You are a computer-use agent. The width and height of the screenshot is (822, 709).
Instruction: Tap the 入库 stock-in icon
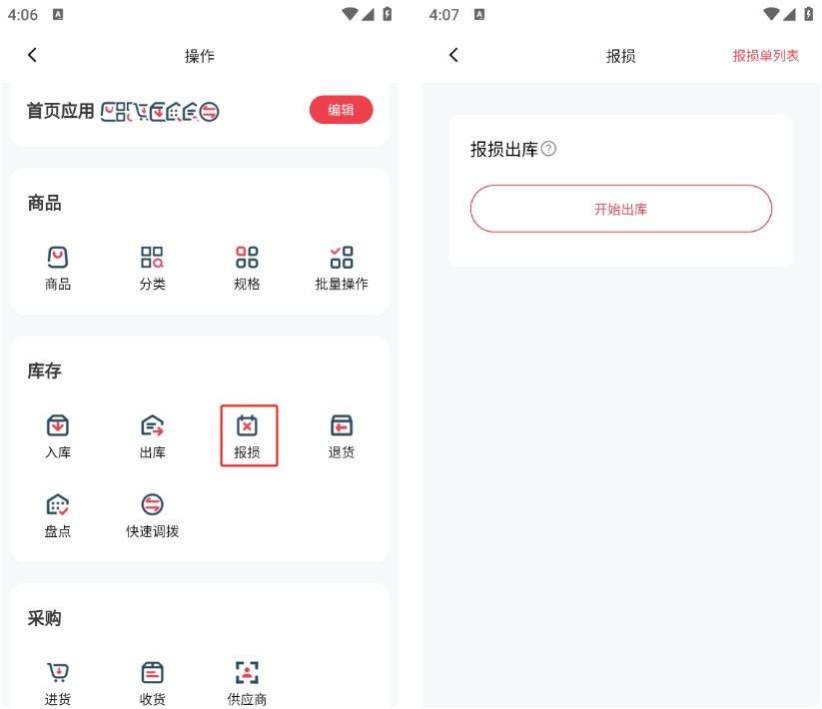(x=58, y=426)
